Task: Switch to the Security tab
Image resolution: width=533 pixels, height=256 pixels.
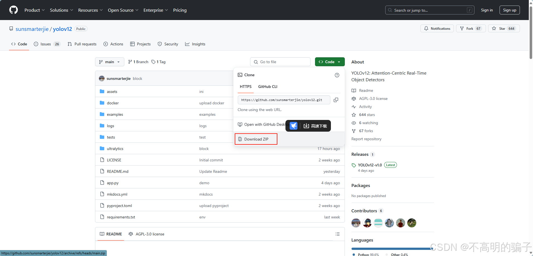Action: [168, 44]
